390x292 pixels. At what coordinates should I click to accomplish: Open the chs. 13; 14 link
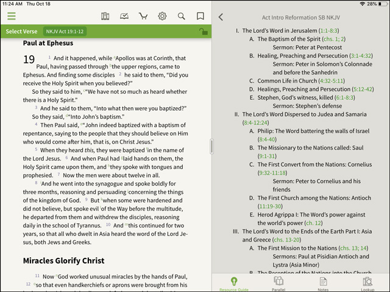click(353, 248)
